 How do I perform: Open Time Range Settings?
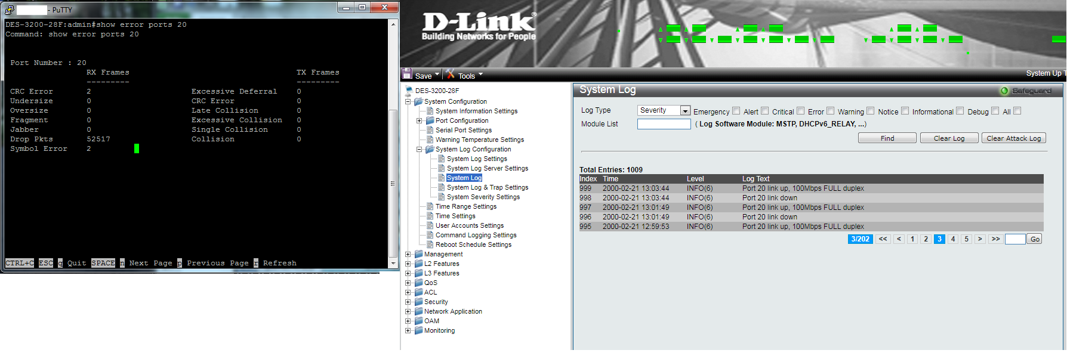(x=466, y=206)
